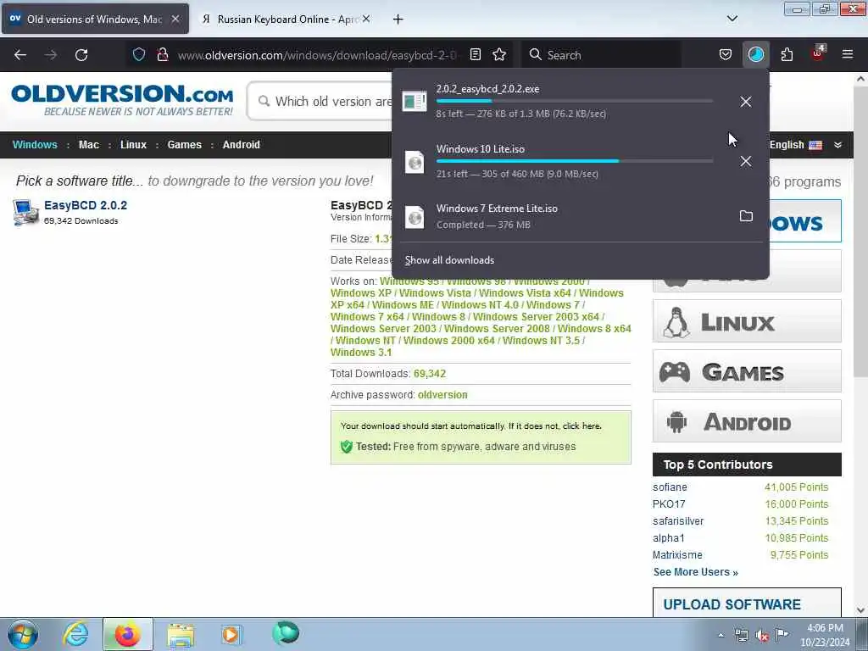Open contributor sofiane profile link
Screen dimensions: 868x651
(670, 487)
